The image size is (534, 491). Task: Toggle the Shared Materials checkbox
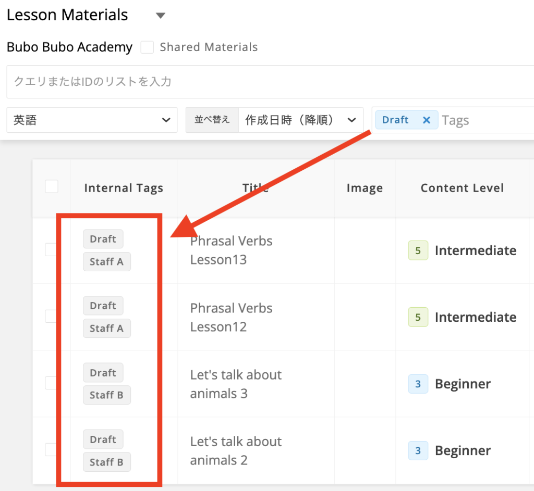click(148, 47)
